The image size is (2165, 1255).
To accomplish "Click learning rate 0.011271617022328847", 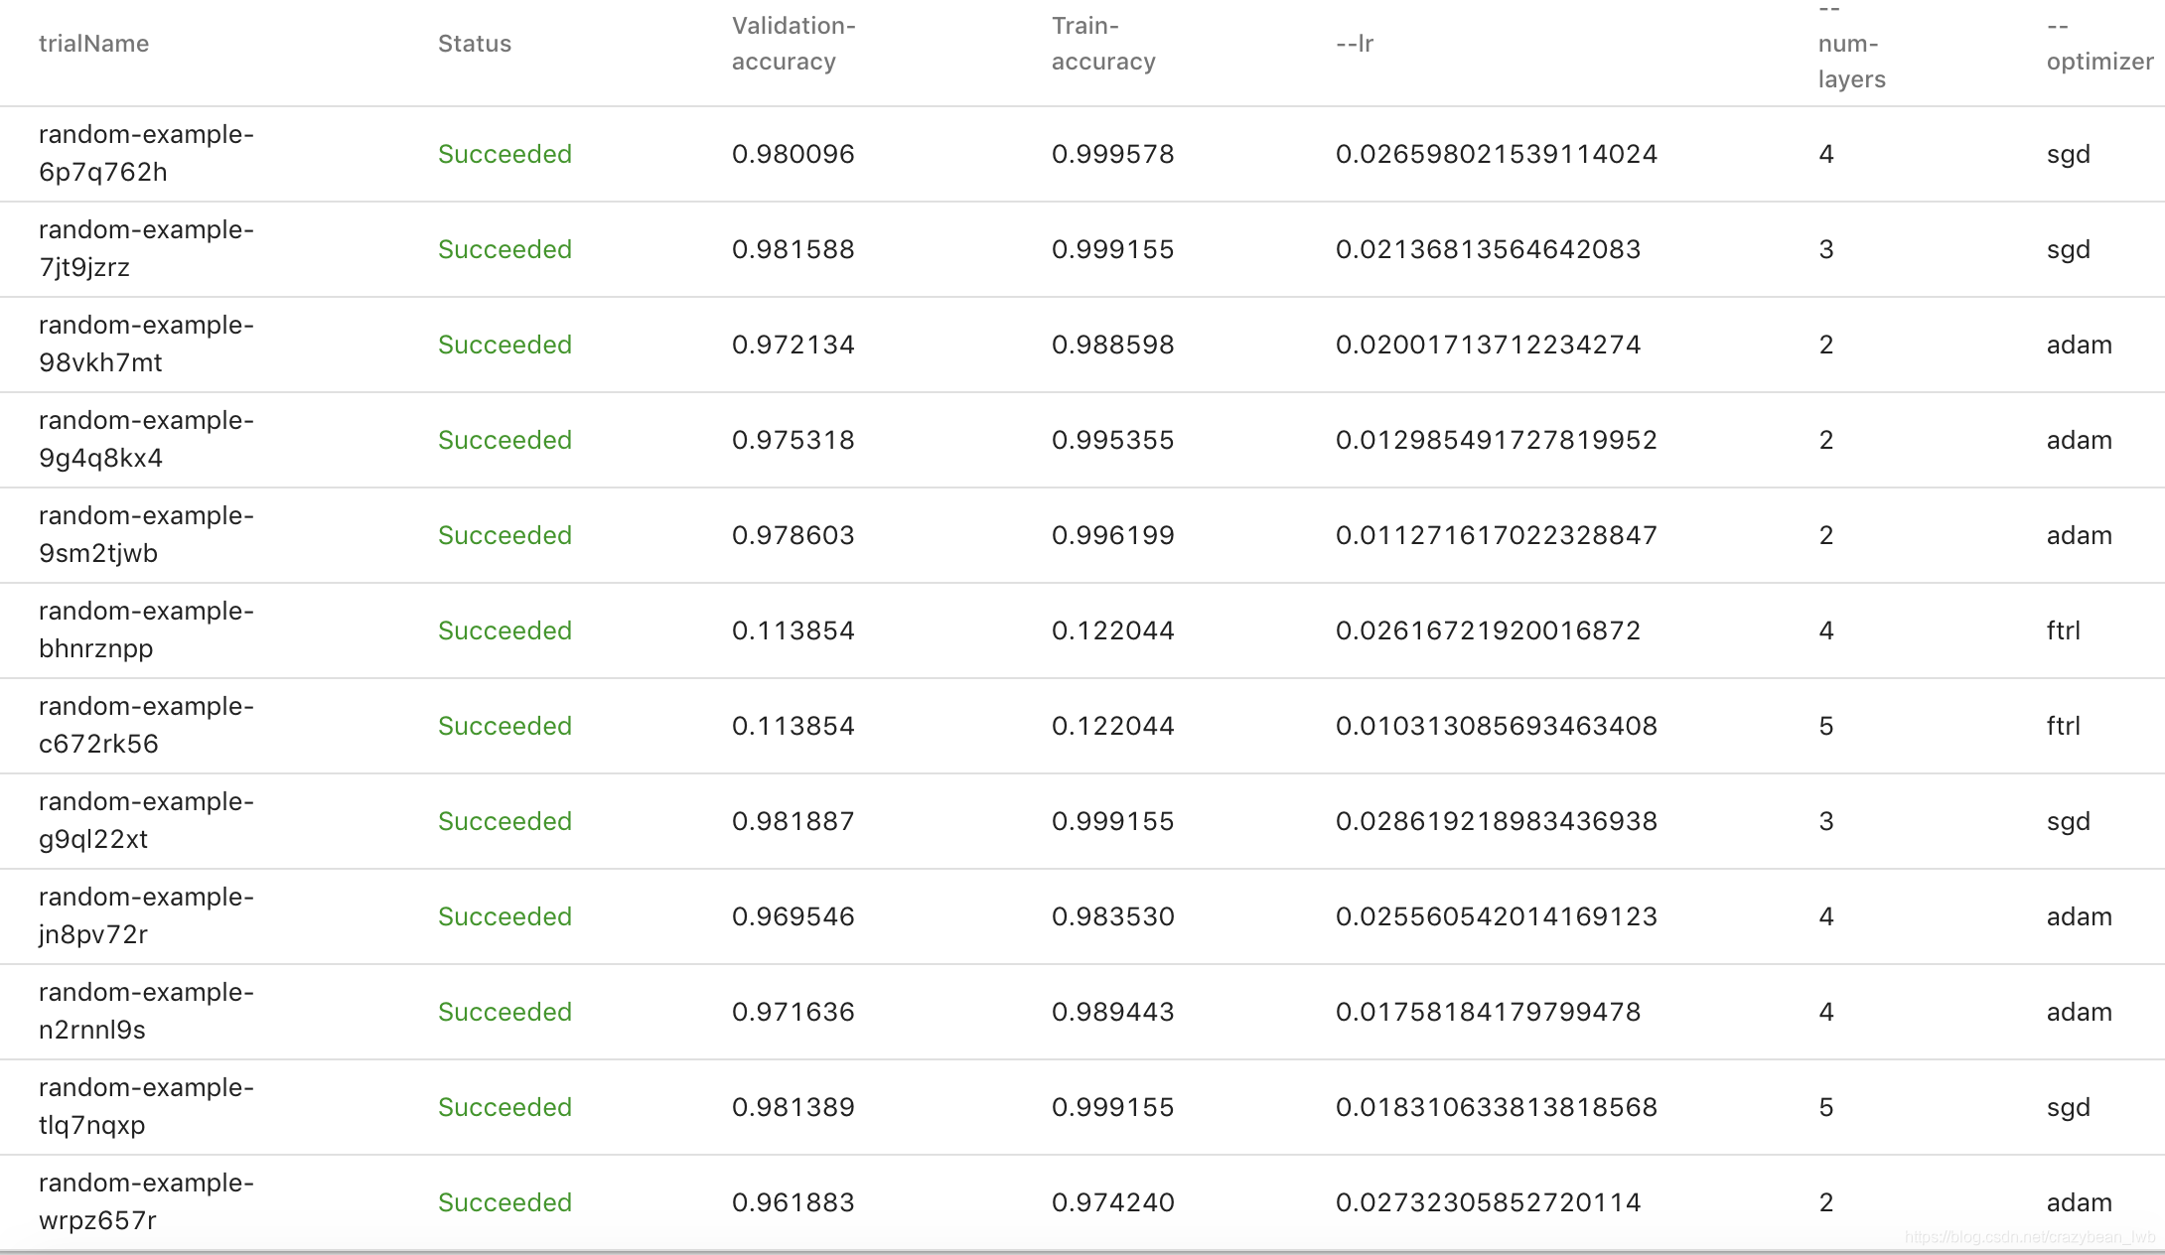I will [x=1497, y=535].
